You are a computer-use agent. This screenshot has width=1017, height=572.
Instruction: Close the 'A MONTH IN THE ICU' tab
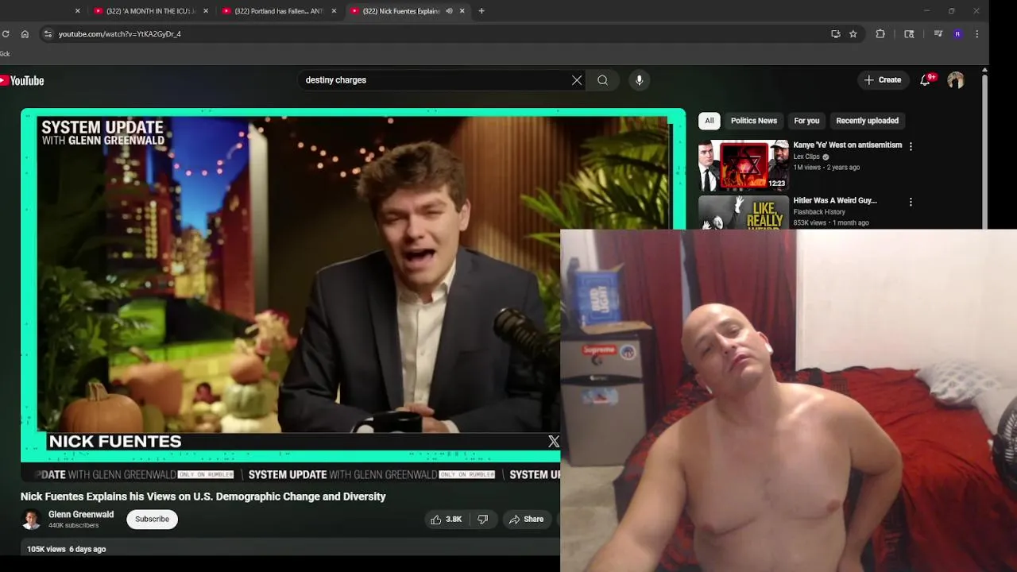(206, 11)
